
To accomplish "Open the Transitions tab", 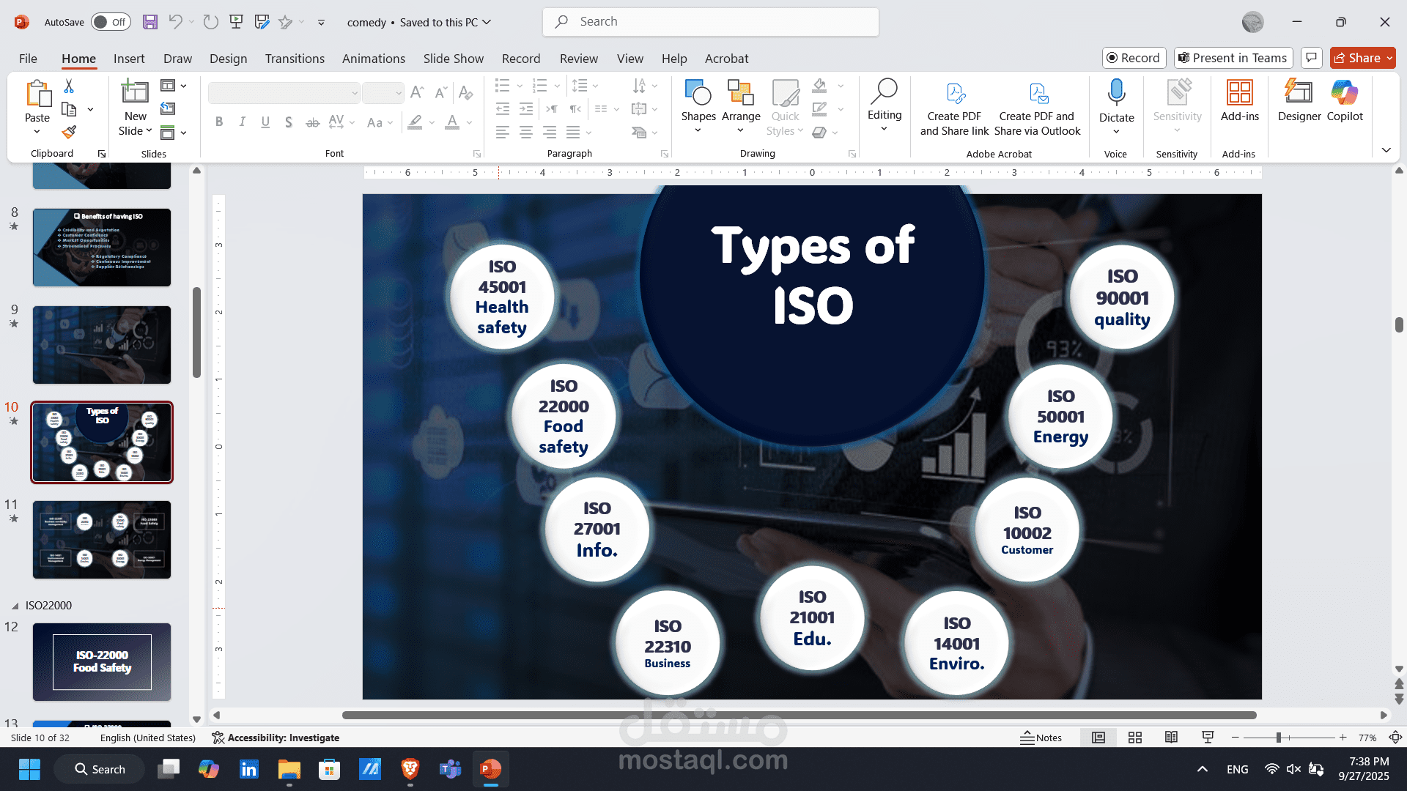I will pos(295,59).
